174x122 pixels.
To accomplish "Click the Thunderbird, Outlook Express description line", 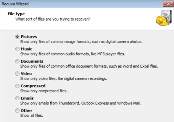I will pos(81,103).
